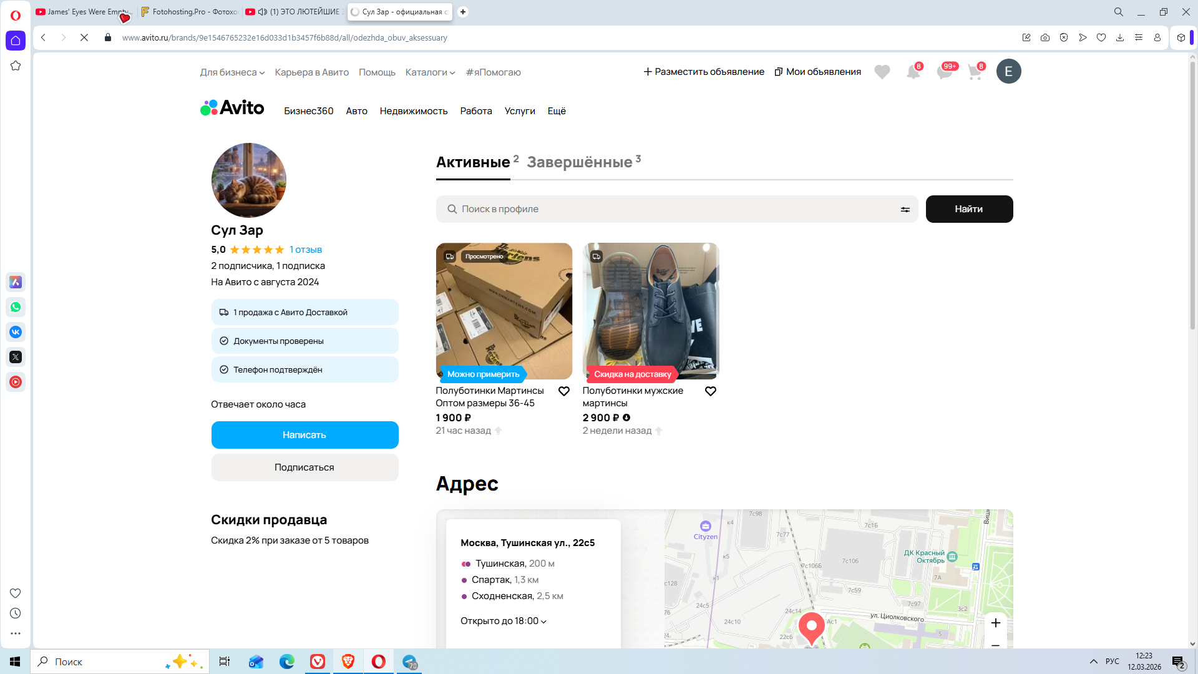The image size is (1198, 674).
Task: Open Avito messages chat icon
Action: pos(944,72)
